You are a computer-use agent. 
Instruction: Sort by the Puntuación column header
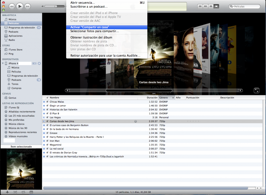pos(202,98)
